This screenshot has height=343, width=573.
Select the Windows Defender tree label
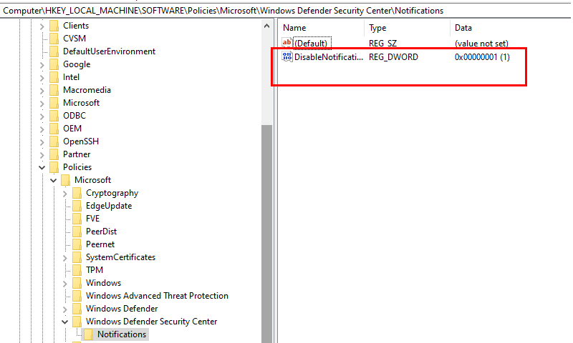[x=122, y=309]
